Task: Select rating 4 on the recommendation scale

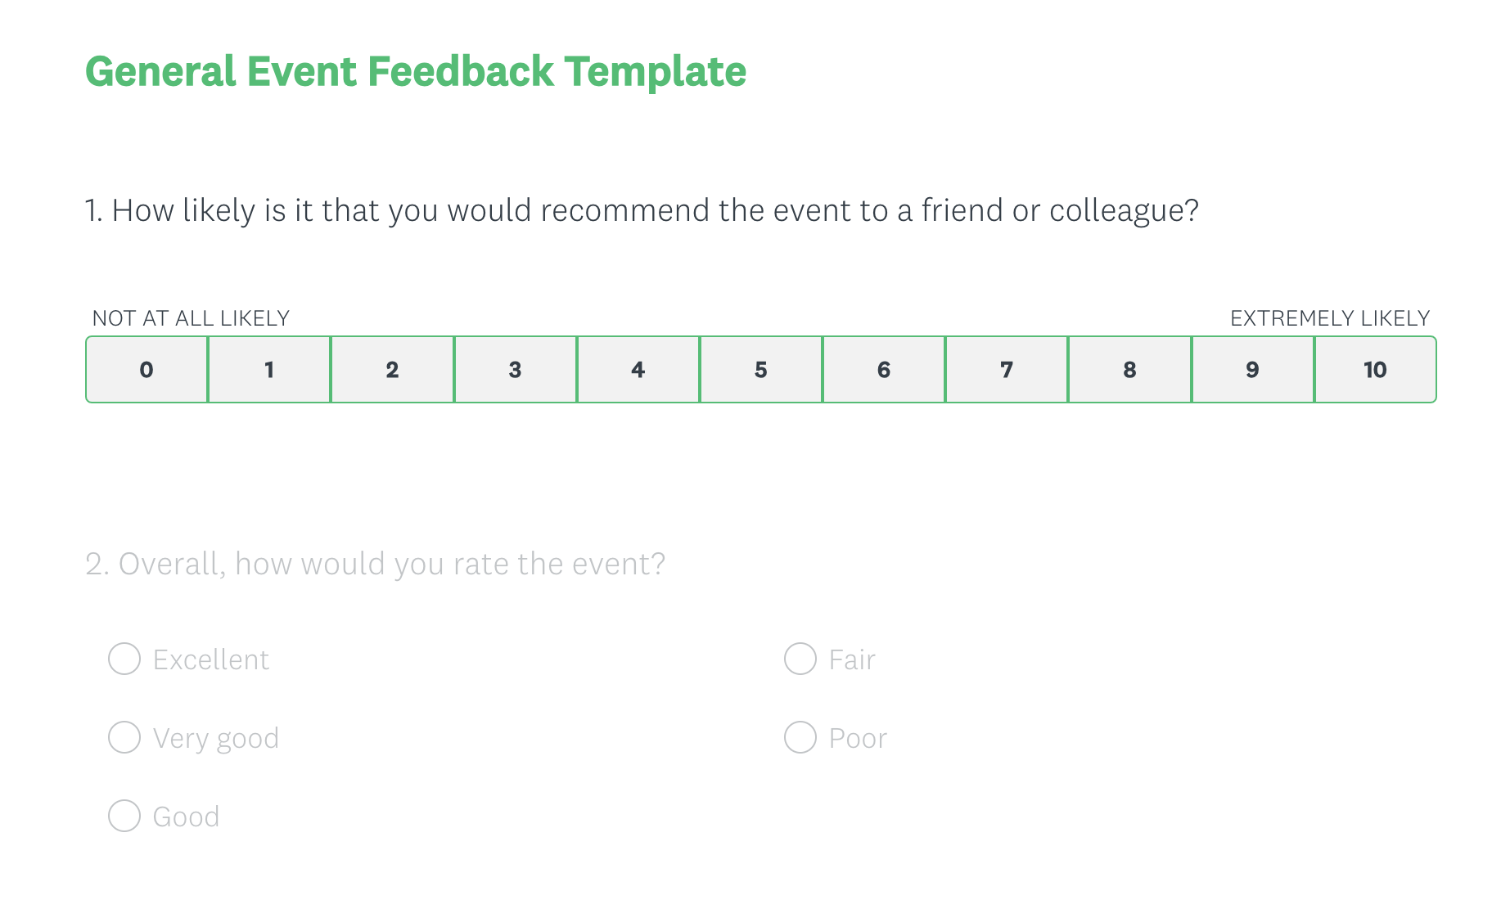Action: pyautogui.click(x=638, y=370)
